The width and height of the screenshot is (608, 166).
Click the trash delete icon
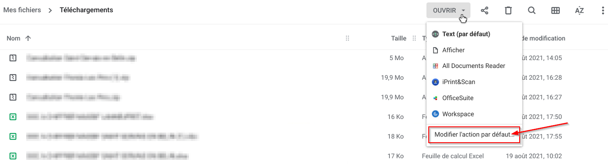point(508,10)
